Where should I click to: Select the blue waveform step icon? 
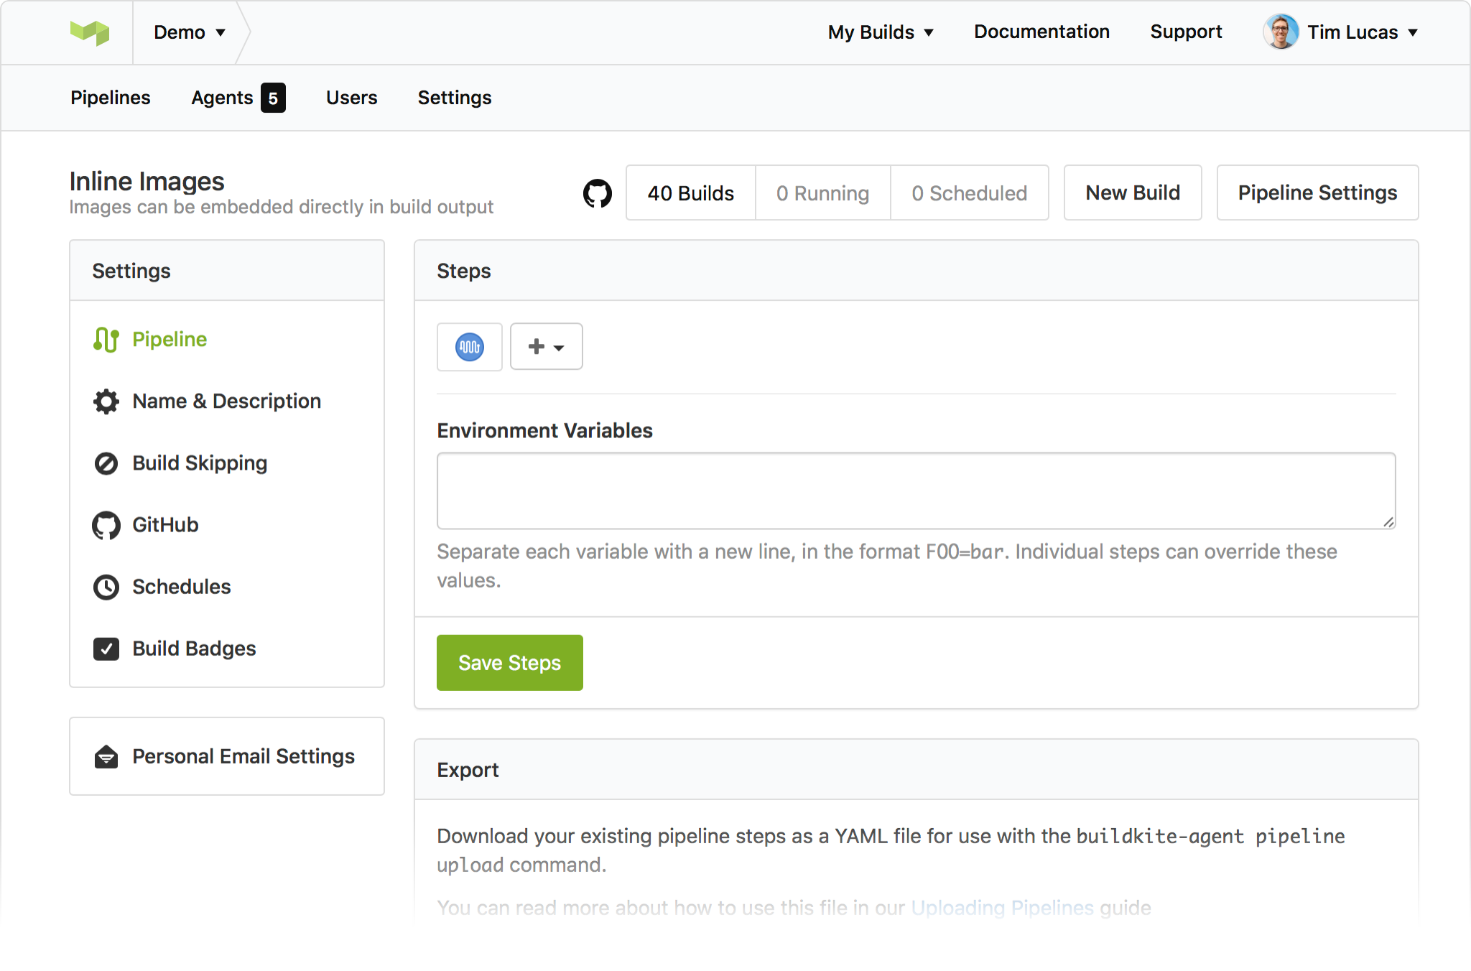470,347
